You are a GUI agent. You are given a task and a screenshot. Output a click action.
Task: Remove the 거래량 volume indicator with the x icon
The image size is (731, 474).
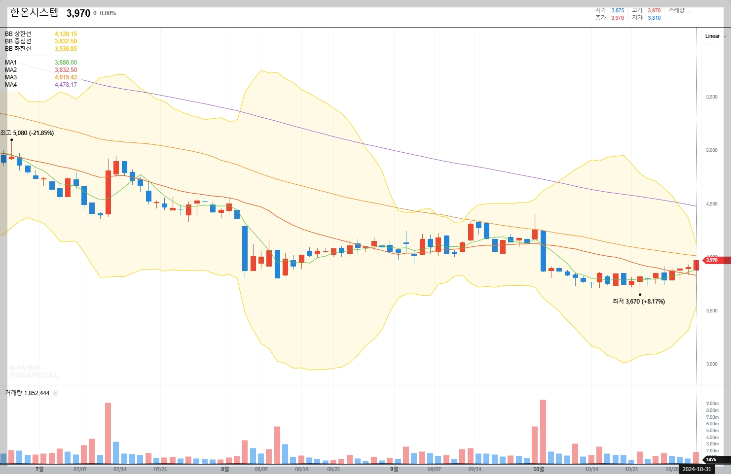[55, 393]
